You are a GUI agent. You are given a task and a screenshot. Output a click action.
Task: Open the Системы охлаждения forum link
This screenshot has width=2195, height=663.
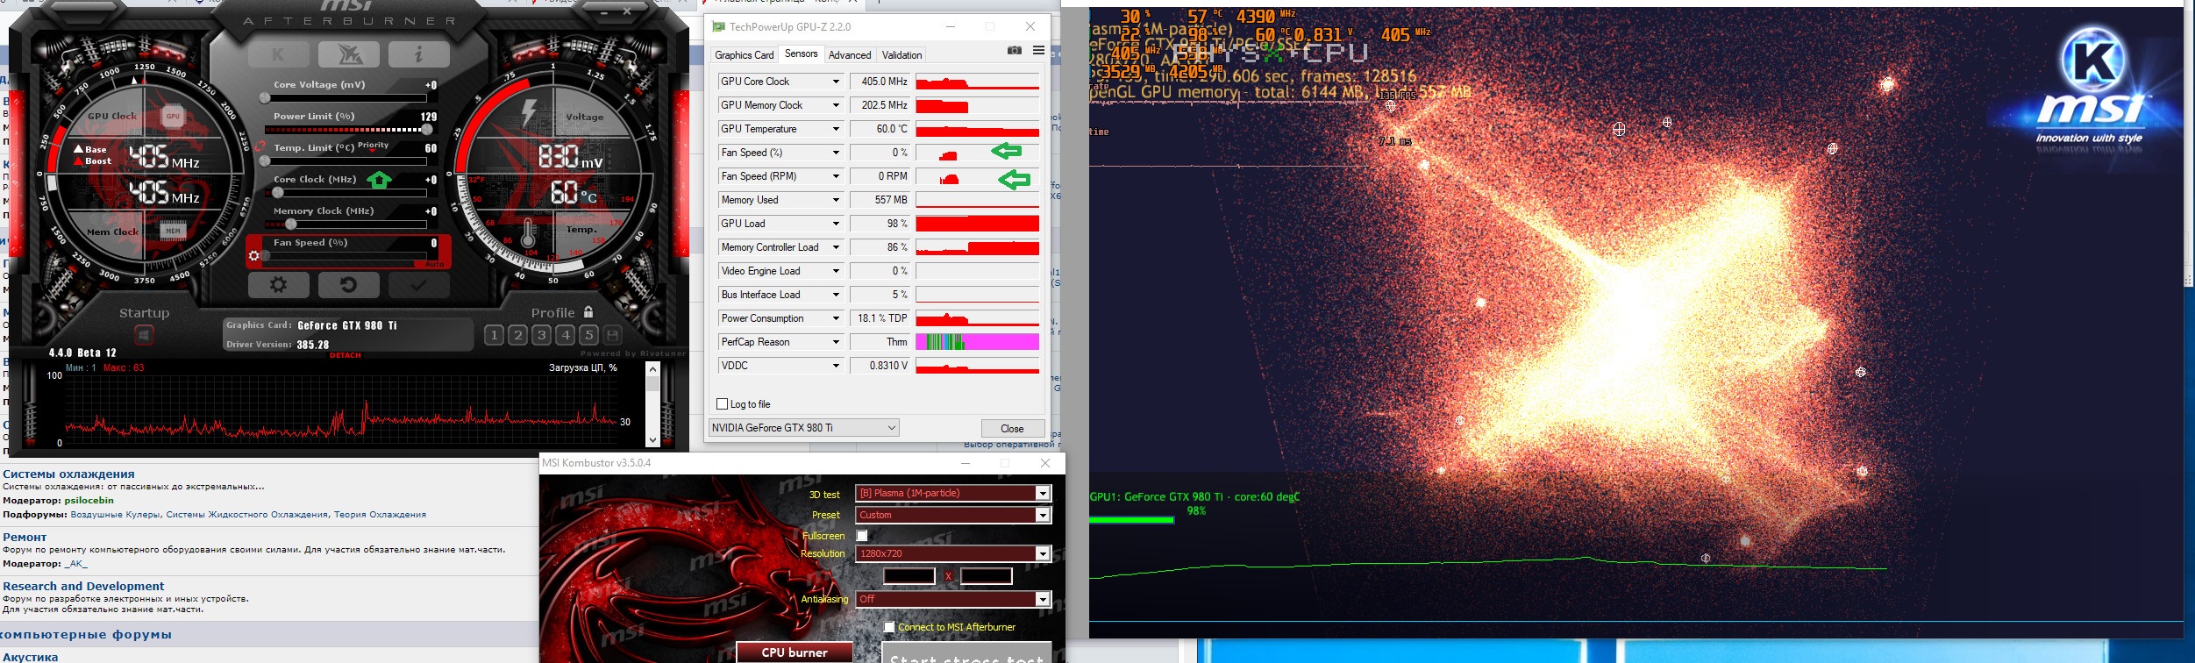(68, 474)
